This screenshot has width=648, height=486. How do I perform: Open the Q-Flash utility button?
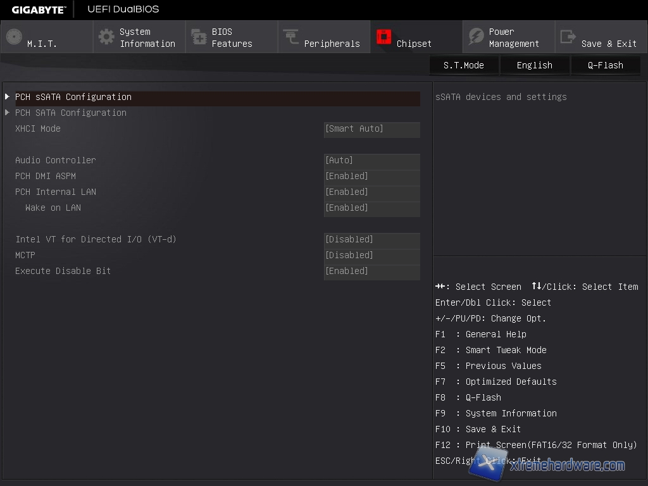[x=605, y=65]
